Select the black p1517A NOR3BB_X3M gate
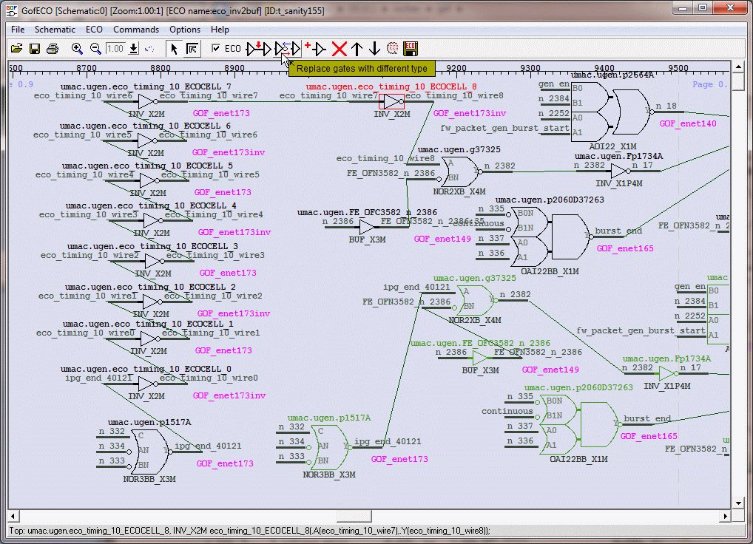The image size is (753, 544). pyautogui.click(x=150, y=452)
